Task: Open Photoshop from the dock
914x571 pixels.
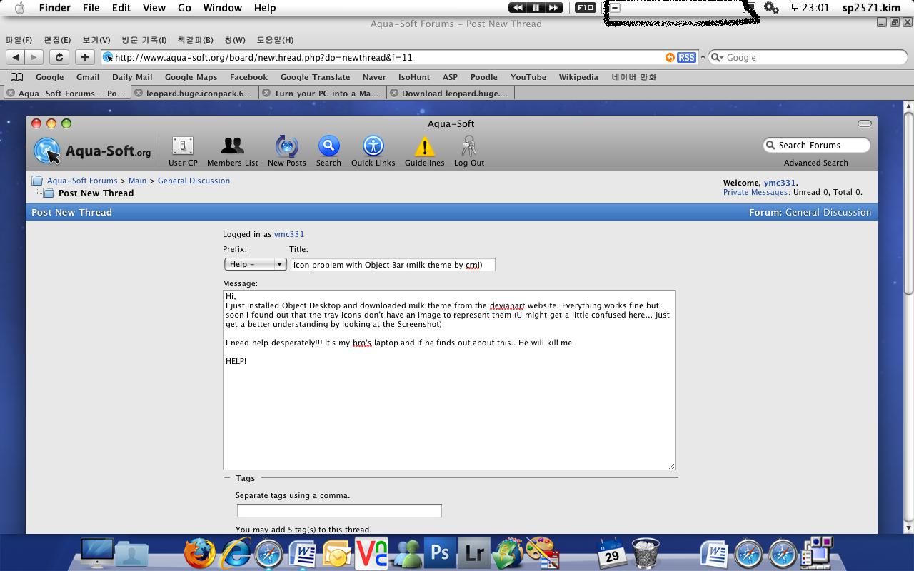Action: click(x=440, y=553)
